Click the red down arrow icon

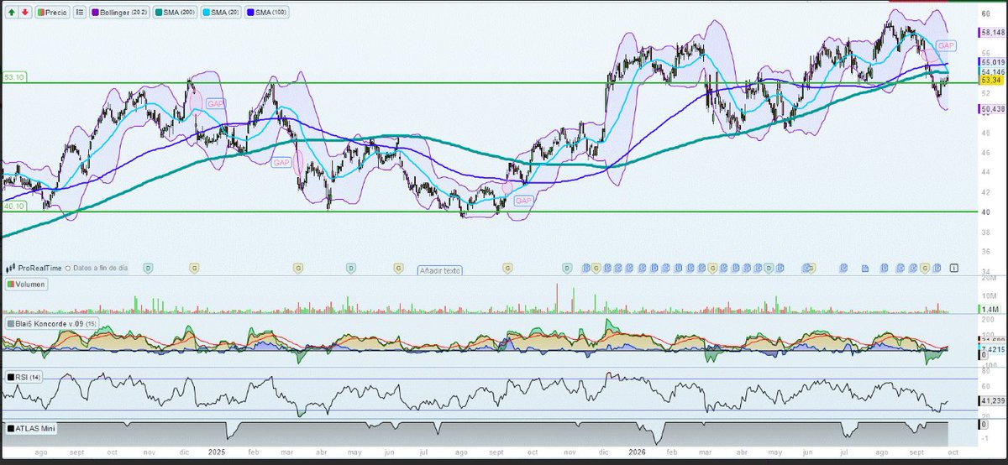[24, 13]
